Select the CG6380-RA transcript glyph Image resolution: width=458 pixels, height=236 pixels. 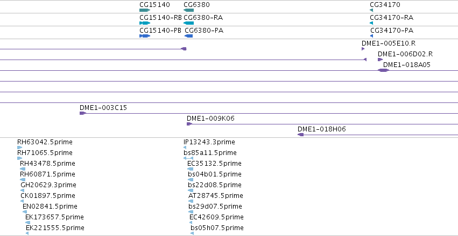189,23
